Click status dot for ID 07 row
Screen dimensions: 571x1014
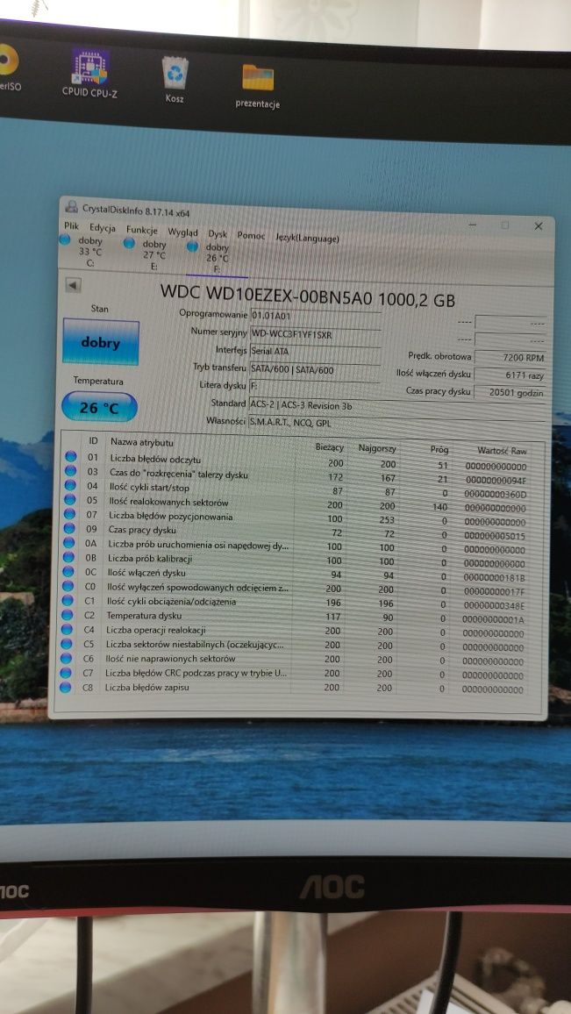pos(69,514)
